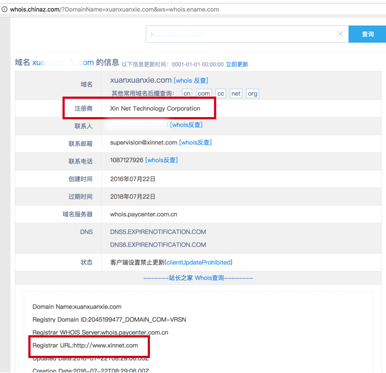Click the 立即更新 update link

[x=237, y=64]
